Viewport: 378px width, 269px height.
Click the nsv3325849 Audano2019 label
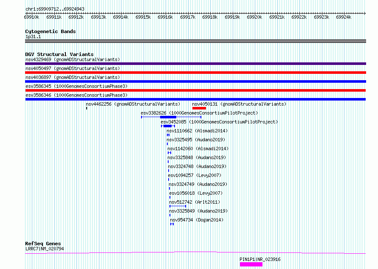click(198, 211)
